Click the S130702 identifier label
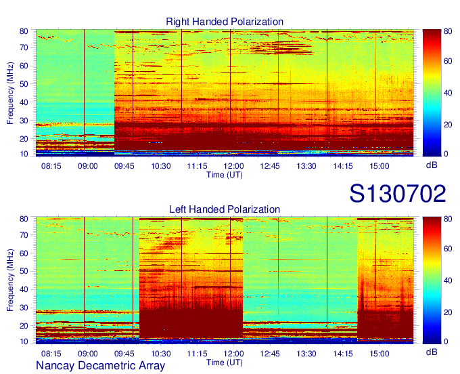The image size is (460, 374). click(398, 194)
